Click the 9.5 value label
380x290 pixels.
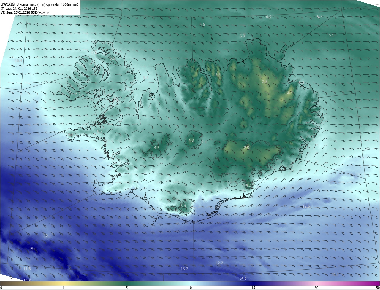[x=145, y=77]
